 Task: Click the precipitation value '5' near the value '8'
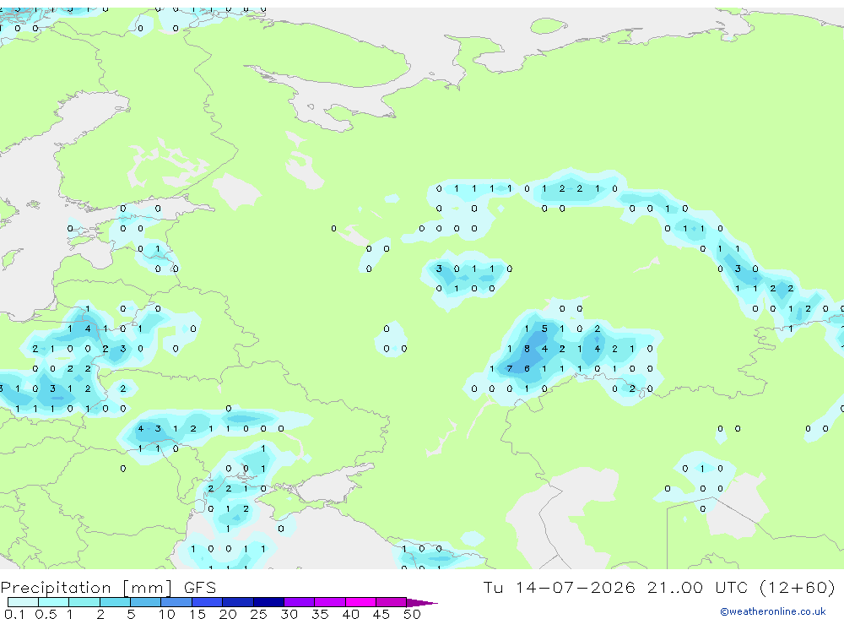[544, 329]
